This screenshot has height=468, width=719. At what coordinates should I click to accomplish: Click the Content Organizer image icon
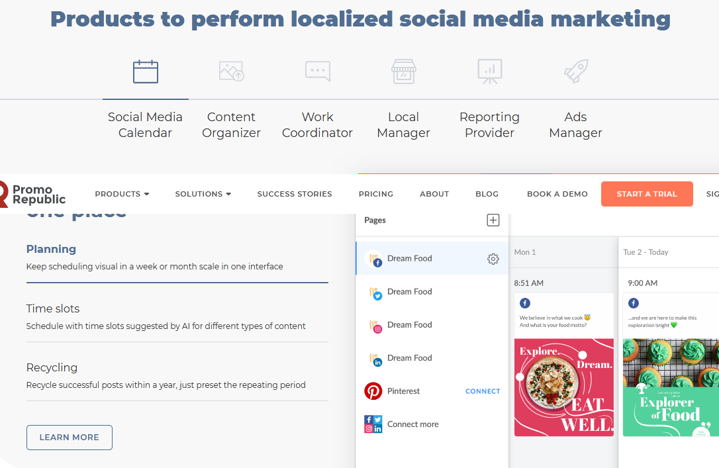coord(232,71)
